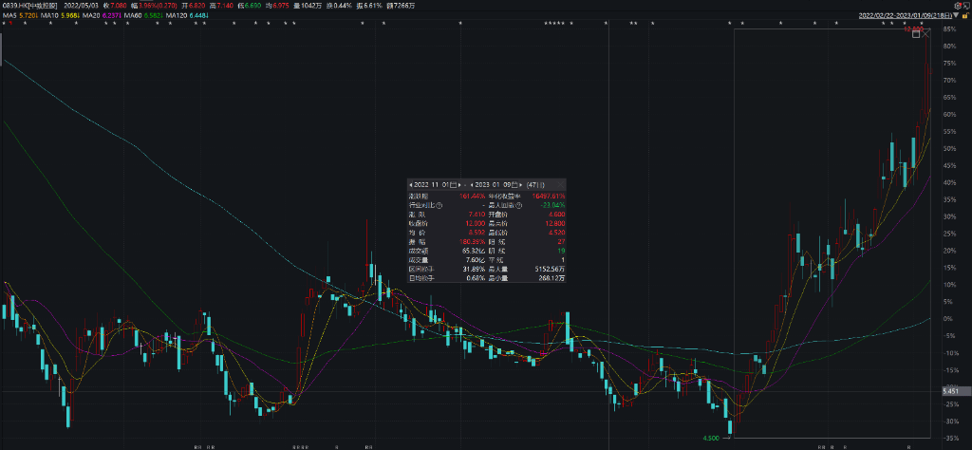This screenshot has width=972, height=450.
Task: Step start date back with left arrow
Action: 409,183
